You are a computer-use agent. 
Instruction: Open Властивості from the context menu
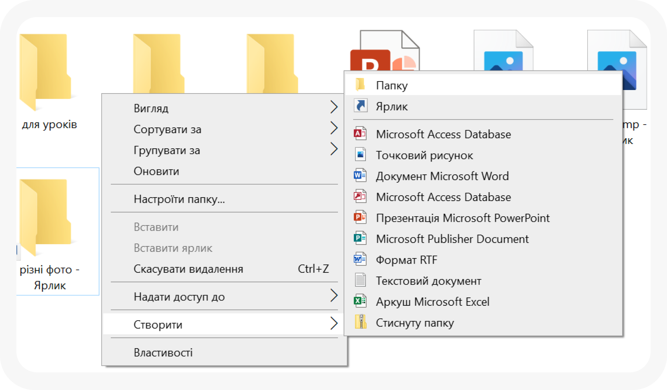coord(163,353)
